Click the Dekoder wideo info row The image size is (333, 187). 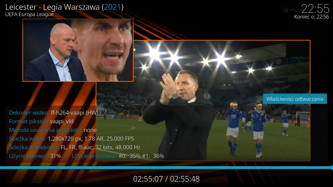click(54, 113)
